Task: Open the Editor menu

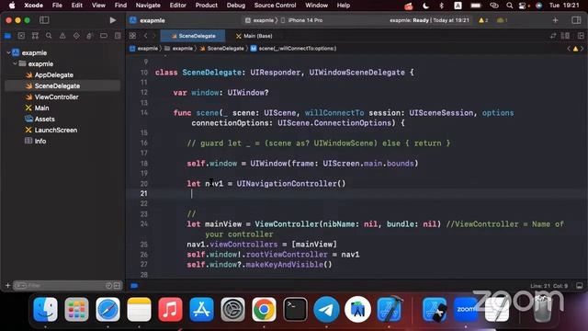Action: [177, 6]
